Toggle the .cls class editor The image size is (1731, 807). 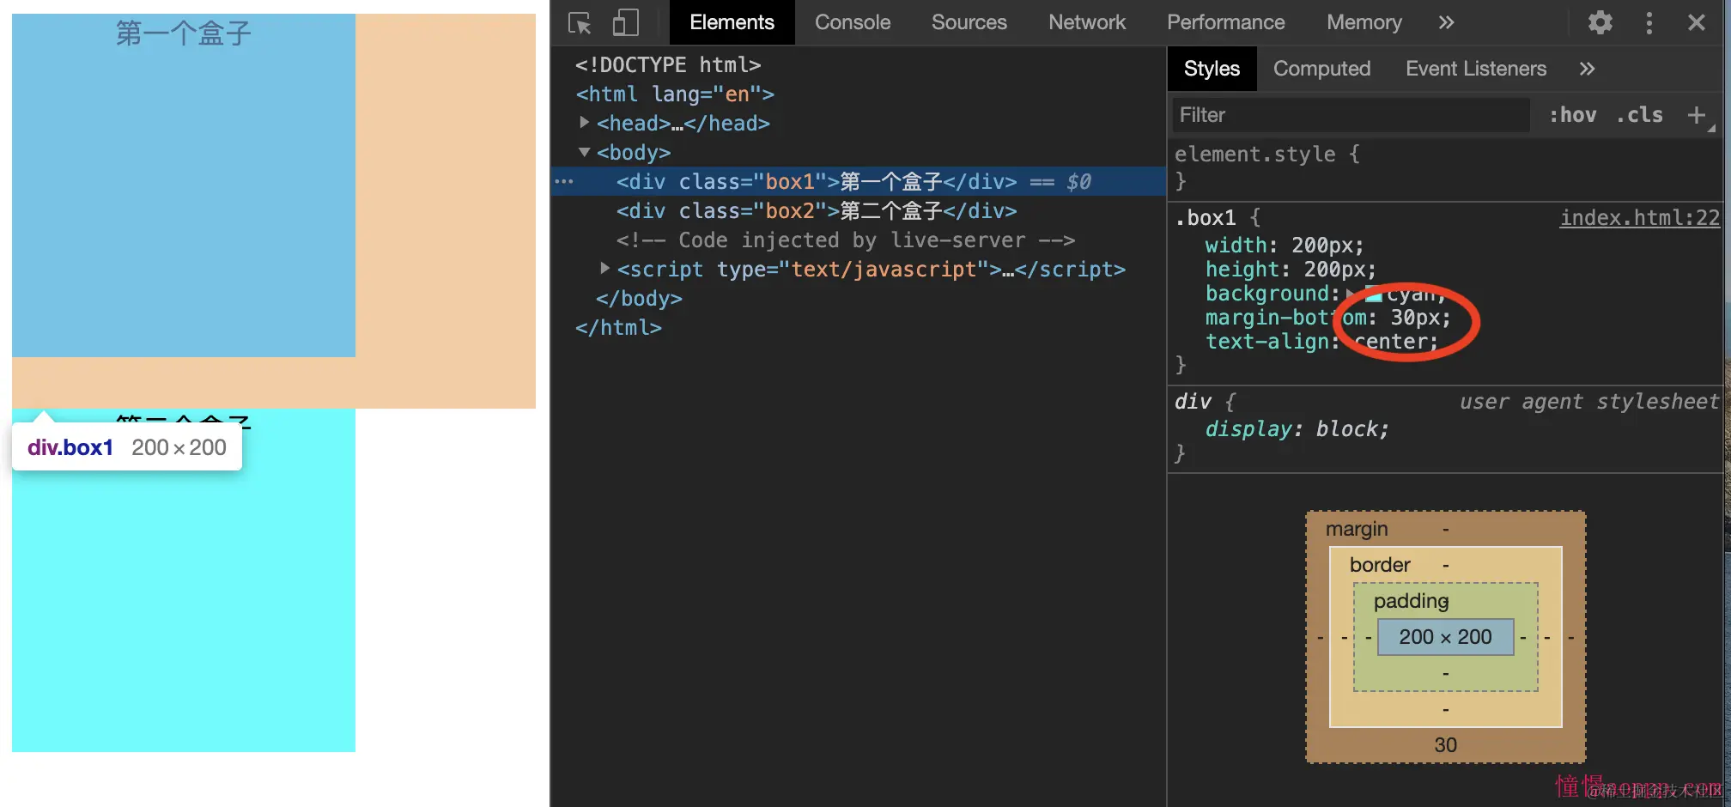click(x=1640, y=115)
